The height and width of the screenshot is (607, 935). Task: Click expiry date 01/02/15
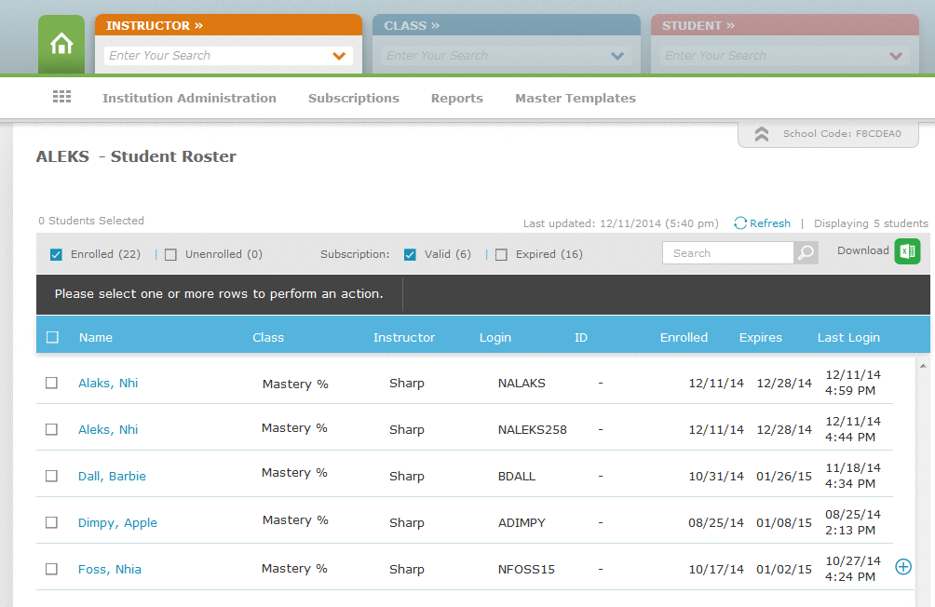click(x=784, y=569)
